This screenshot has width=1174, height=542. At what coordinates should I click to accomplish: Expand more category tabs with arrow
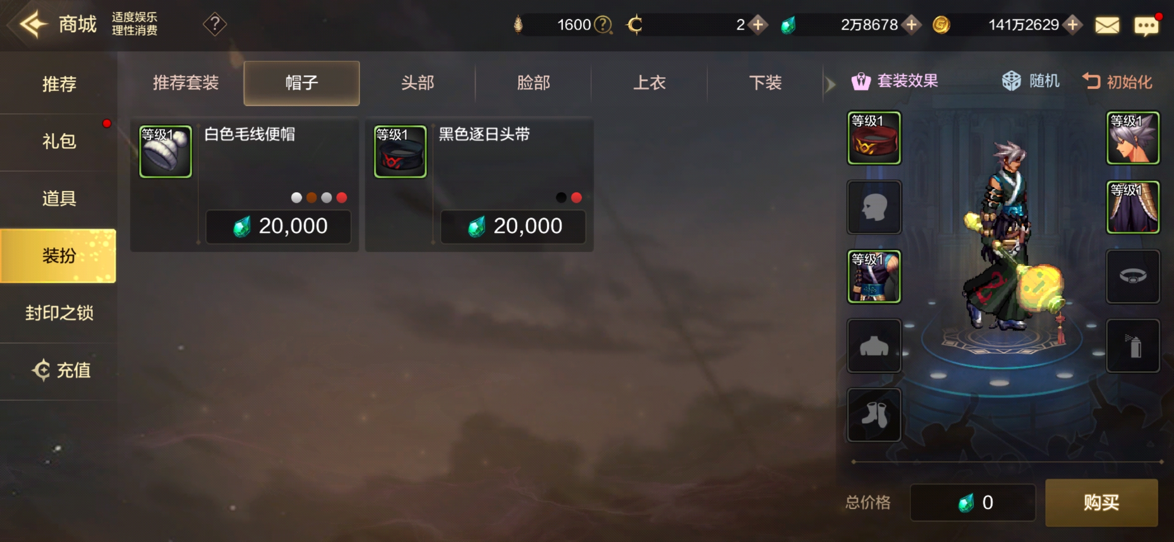pos(830,84)
